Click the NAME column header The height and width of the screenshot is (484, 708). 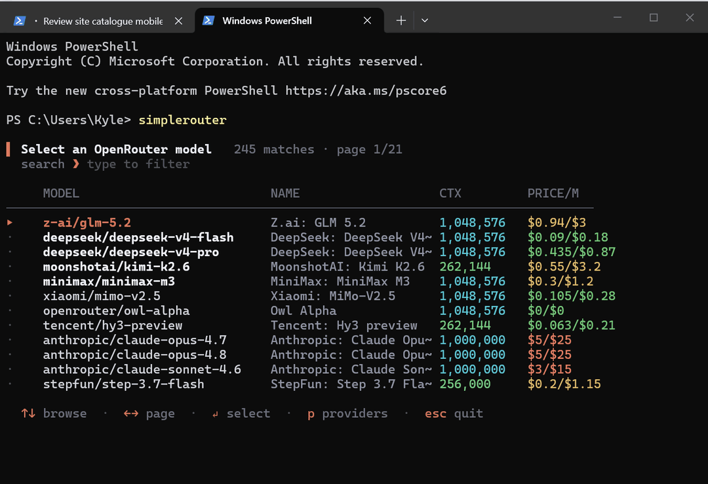click(285, 193)
